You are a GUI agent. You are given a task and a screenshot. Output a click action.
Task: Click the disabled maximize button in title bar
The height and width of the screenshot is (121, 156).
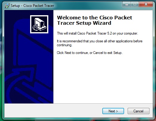(135, 4)
